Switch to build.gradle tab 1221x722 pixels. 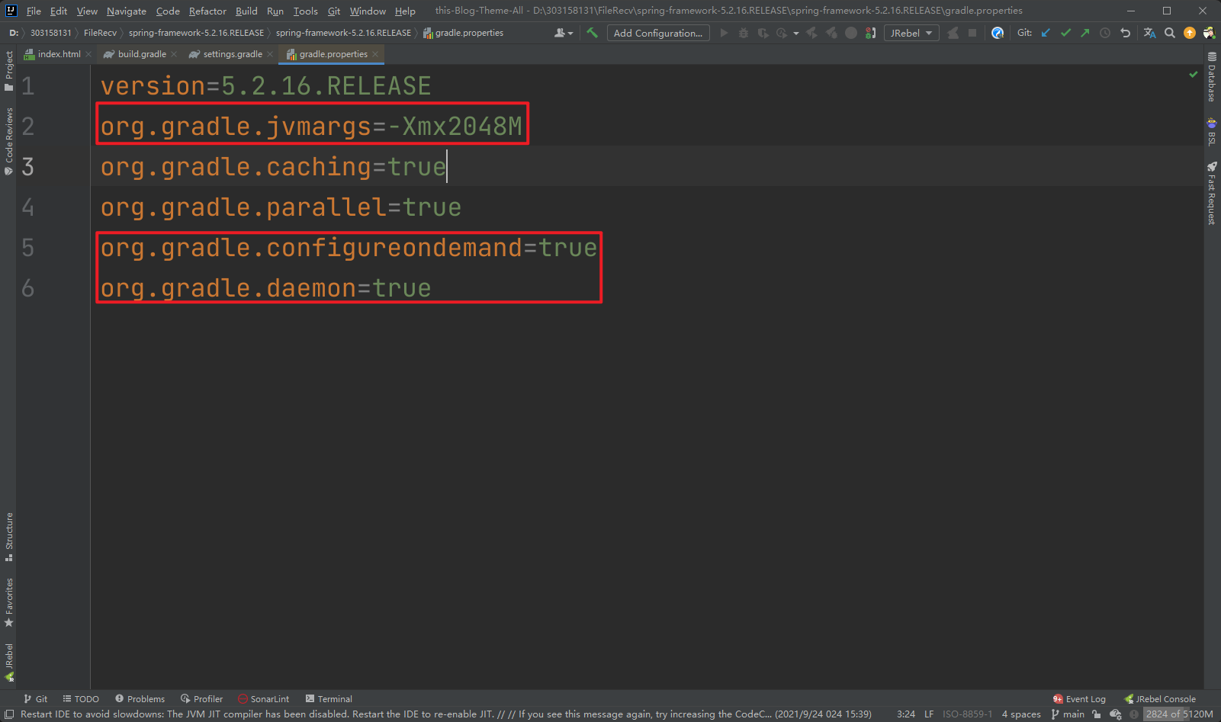click(x=141, y=54)
